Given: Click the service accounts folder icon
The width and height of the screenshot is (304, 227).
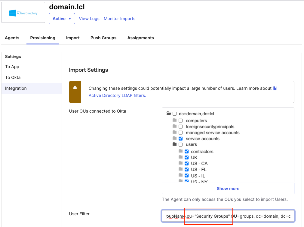Looking at the screenshot, I should (174, 138).
